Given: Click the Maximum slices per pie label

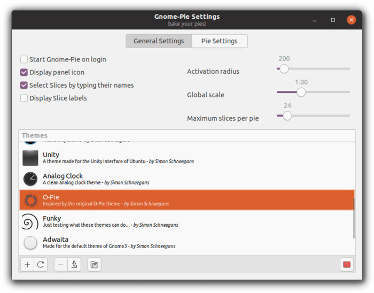Looking at the screenshot, I should point(223,118).
